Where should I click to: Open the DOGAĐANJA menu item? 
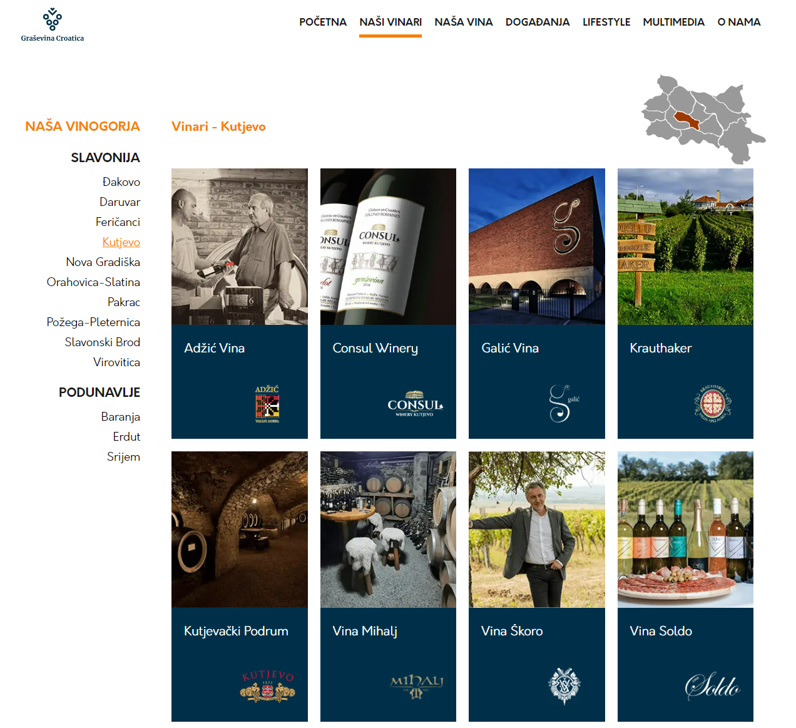coord(538,22)
